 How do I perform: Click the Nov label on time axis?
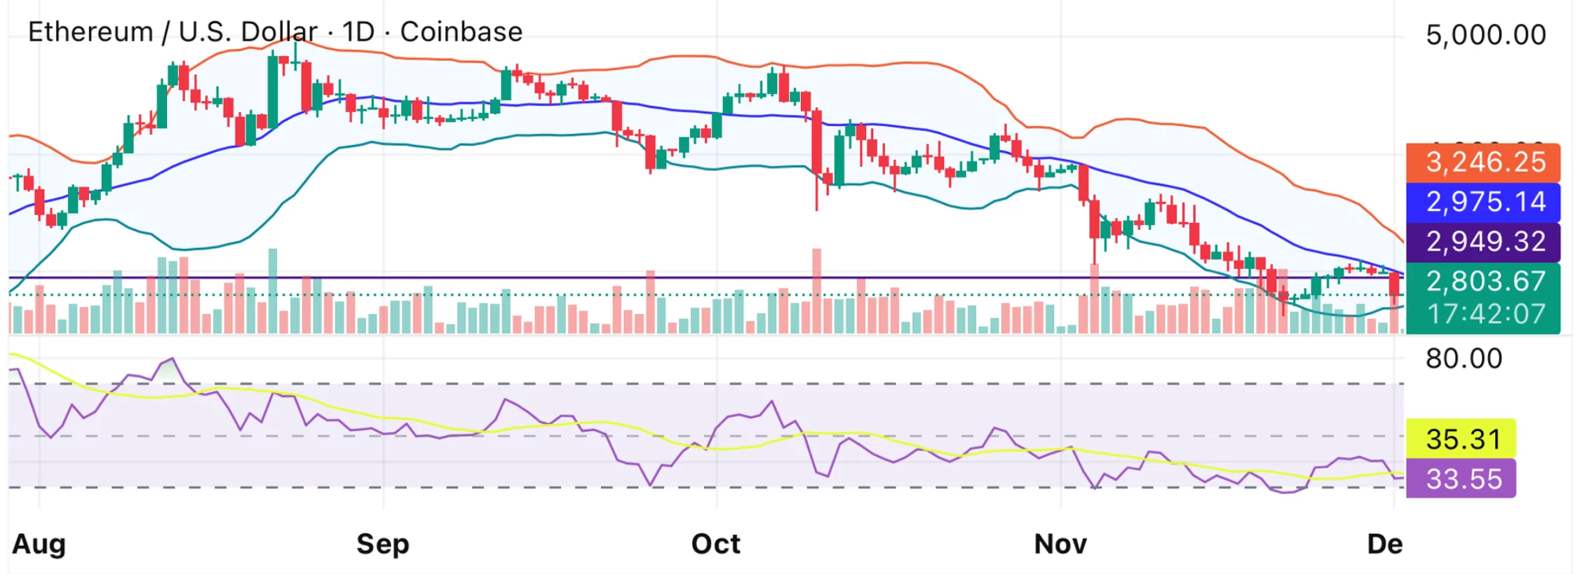pyautogui.click(x=1060, y=544)
